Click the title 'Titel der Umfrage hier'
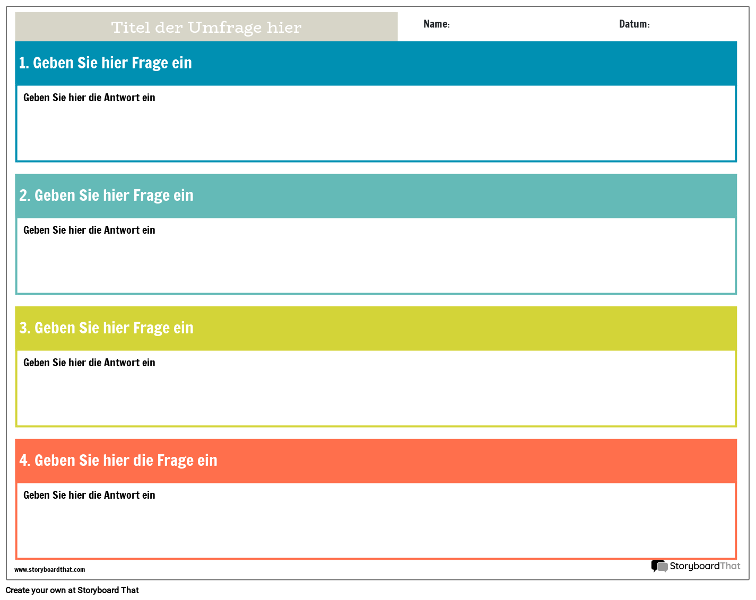This screenshot has height=600, width=756. click(x=206, y=27)
